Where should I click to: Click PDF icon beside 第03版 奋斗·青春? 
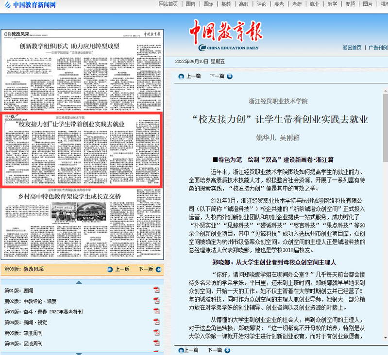pos(156,311)
